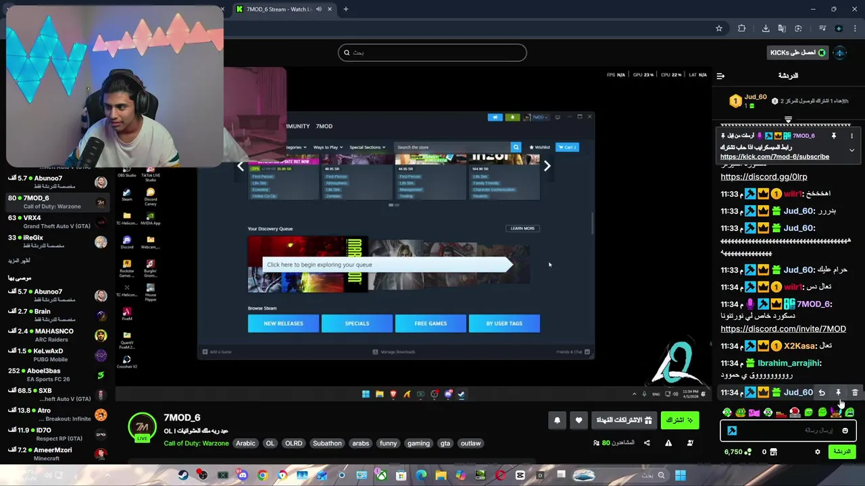This screenshot has height=486, width=865.
Task: Open the Aboel3bas channel in the sidebar
Action: click(x=57, y=374)
